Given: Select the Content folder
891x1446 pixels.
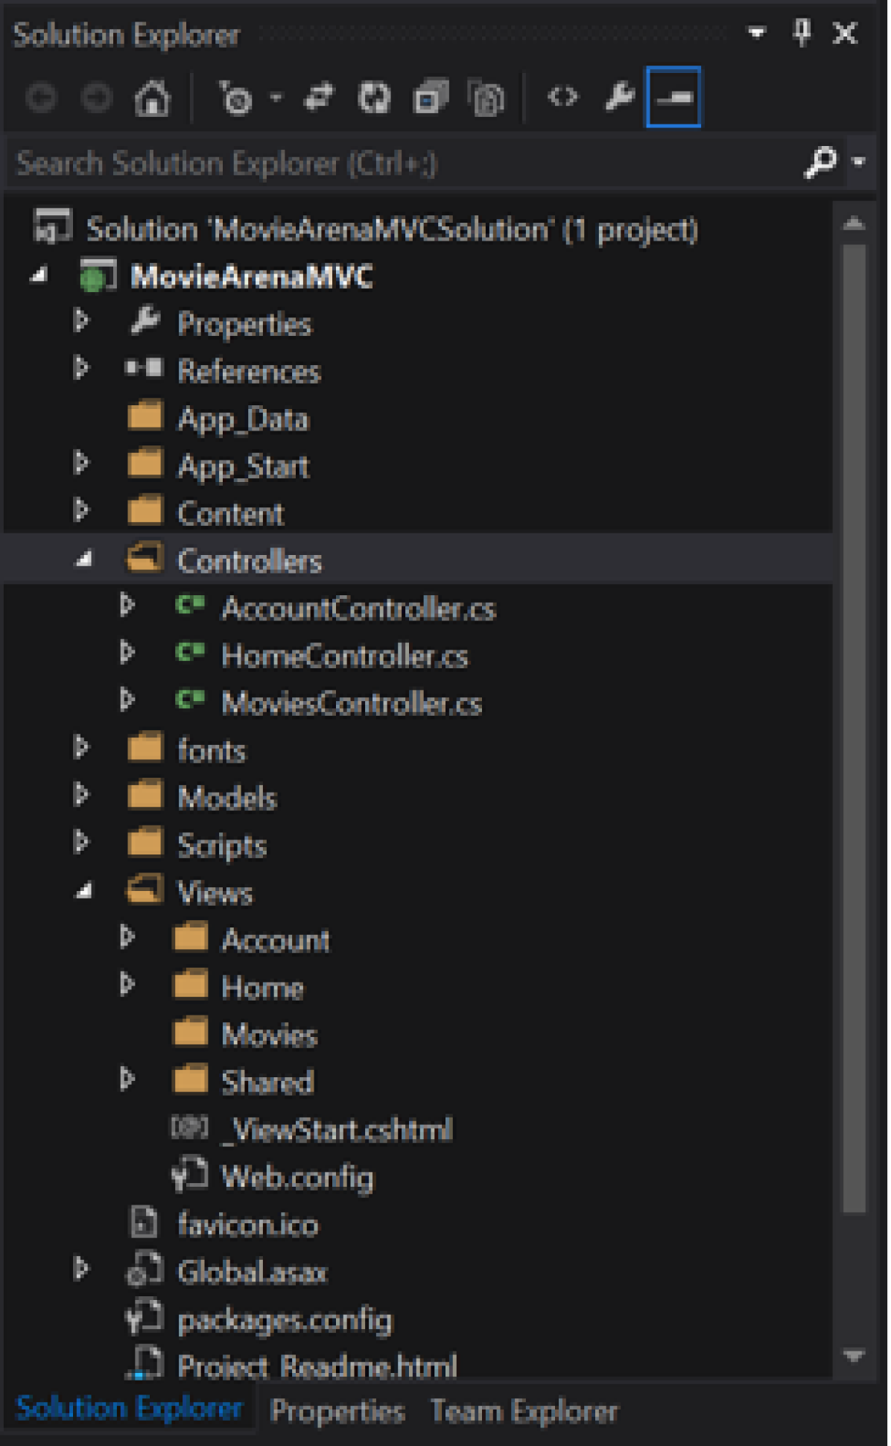Looking at the screenshot, I should 231,513.
